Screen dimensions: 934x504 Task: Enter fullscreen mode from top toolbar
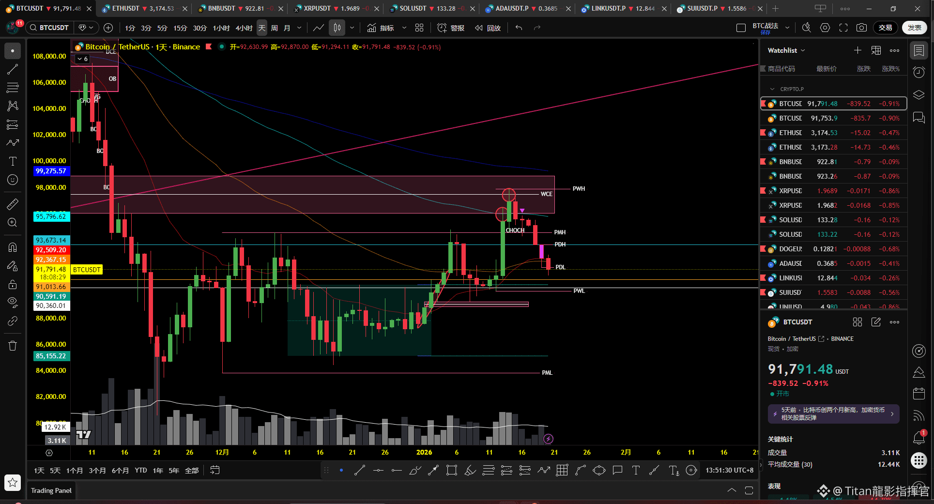tap(843, 28)
